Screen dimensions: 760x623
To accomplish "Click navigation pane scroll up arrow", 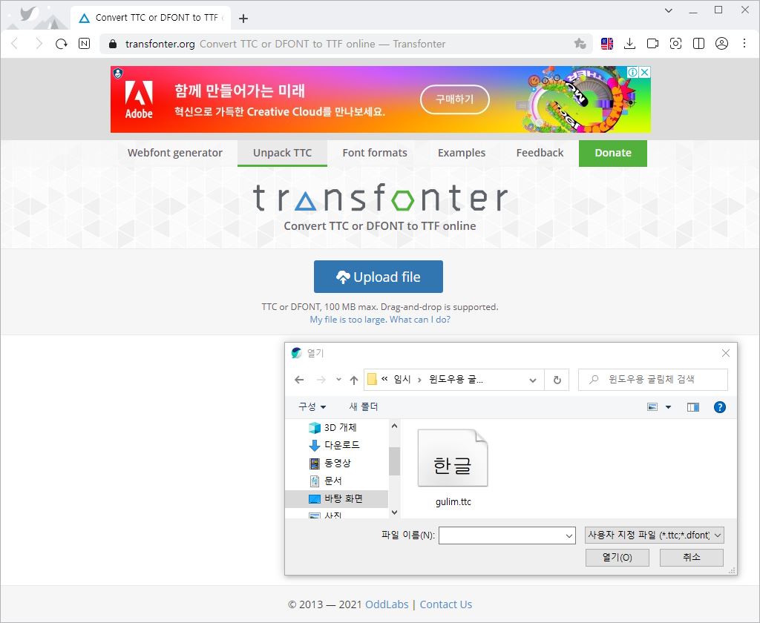I will pyautogui.click(x=394, y=426).
